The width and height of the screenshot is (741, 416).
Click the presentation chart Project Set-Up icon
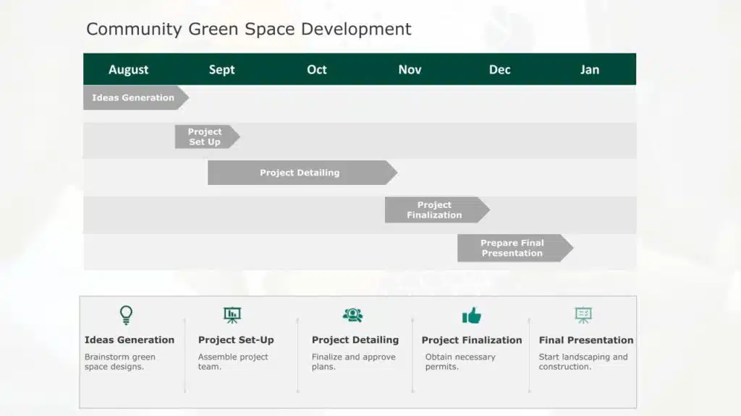232,315
